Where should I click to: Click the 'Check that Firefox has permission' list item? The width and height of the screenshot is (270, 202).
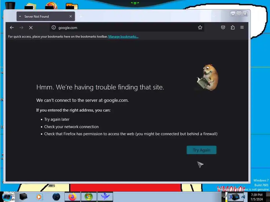pos(131,134)
